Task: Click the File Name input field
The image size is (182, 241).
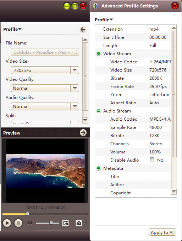Action: coord(45,52)
